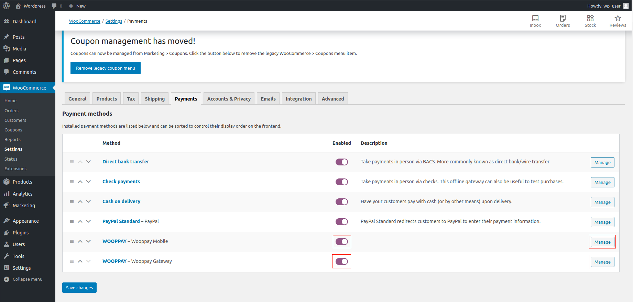633x302 pixels.
Task: Open Comments in the sidebar
Action: 28,72
